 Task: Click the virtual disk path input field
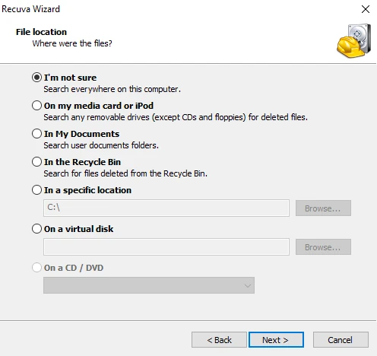166,246
